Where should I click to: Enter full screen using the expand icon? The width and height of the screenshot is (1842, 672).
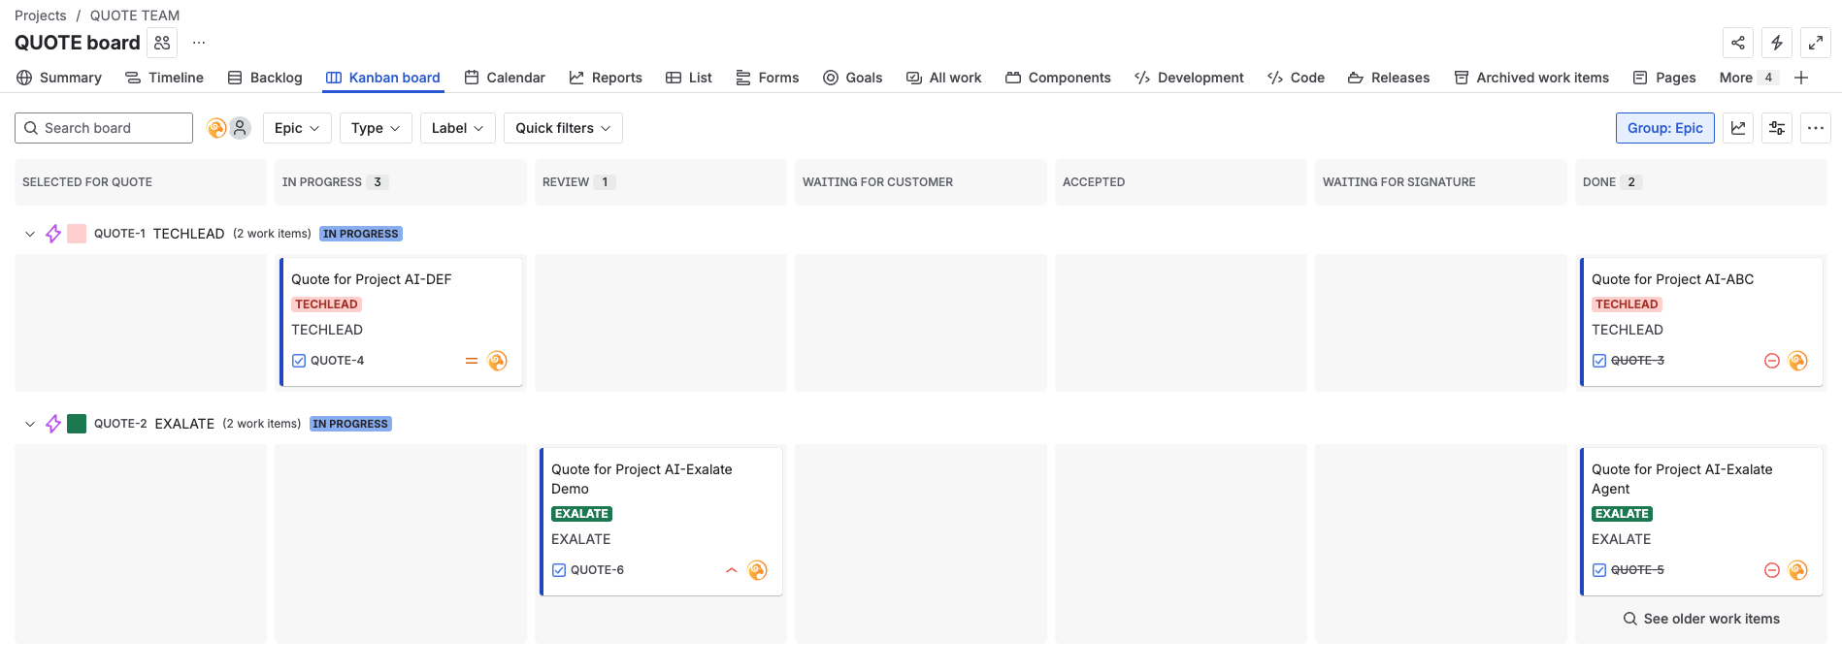click(1816, 43)
